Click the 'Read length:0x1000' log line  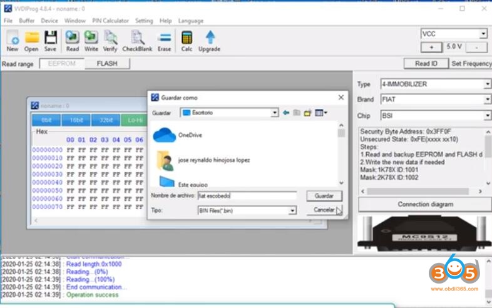point(94,264)
